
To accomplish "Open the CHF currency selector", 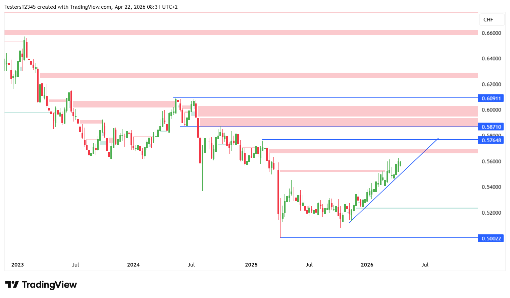I will (492, 20).
